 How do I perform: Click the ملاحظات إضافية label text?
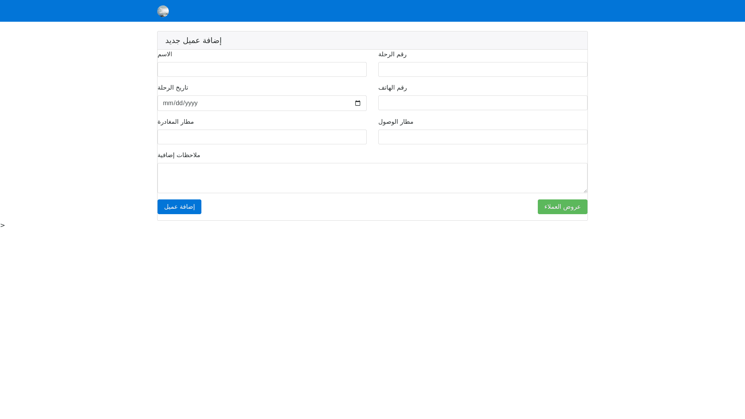pyautogui.click(x=179, y=155)
